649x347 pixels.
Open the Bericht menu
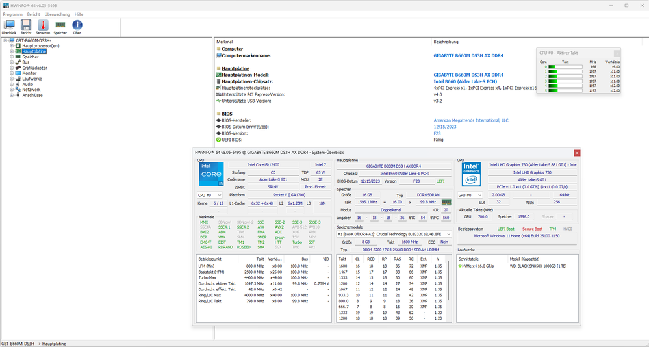pos(34,14)
